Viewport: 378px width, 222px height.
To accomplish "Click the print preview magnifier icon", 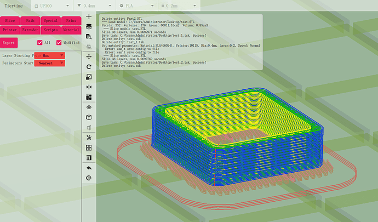I will coord(89,36).
